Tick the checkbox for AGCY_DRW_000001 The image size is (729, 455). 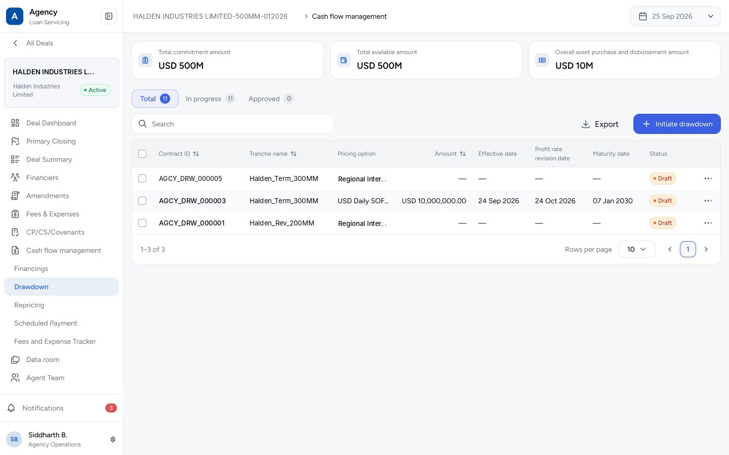142,223
